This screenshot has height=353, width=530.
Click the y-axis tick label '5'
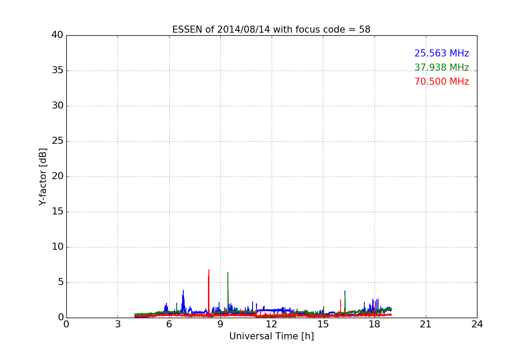[x=61, y=282]
